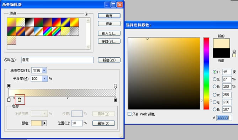This screenshot has width=238, height=140.
Task: Select the B brightness radio button
Action: tap(215, 86)
